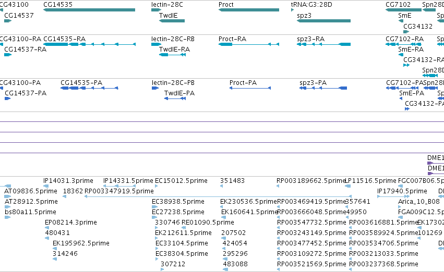
Task: Select the CG14537-PA coding label
Action: [x=26, y=93]
